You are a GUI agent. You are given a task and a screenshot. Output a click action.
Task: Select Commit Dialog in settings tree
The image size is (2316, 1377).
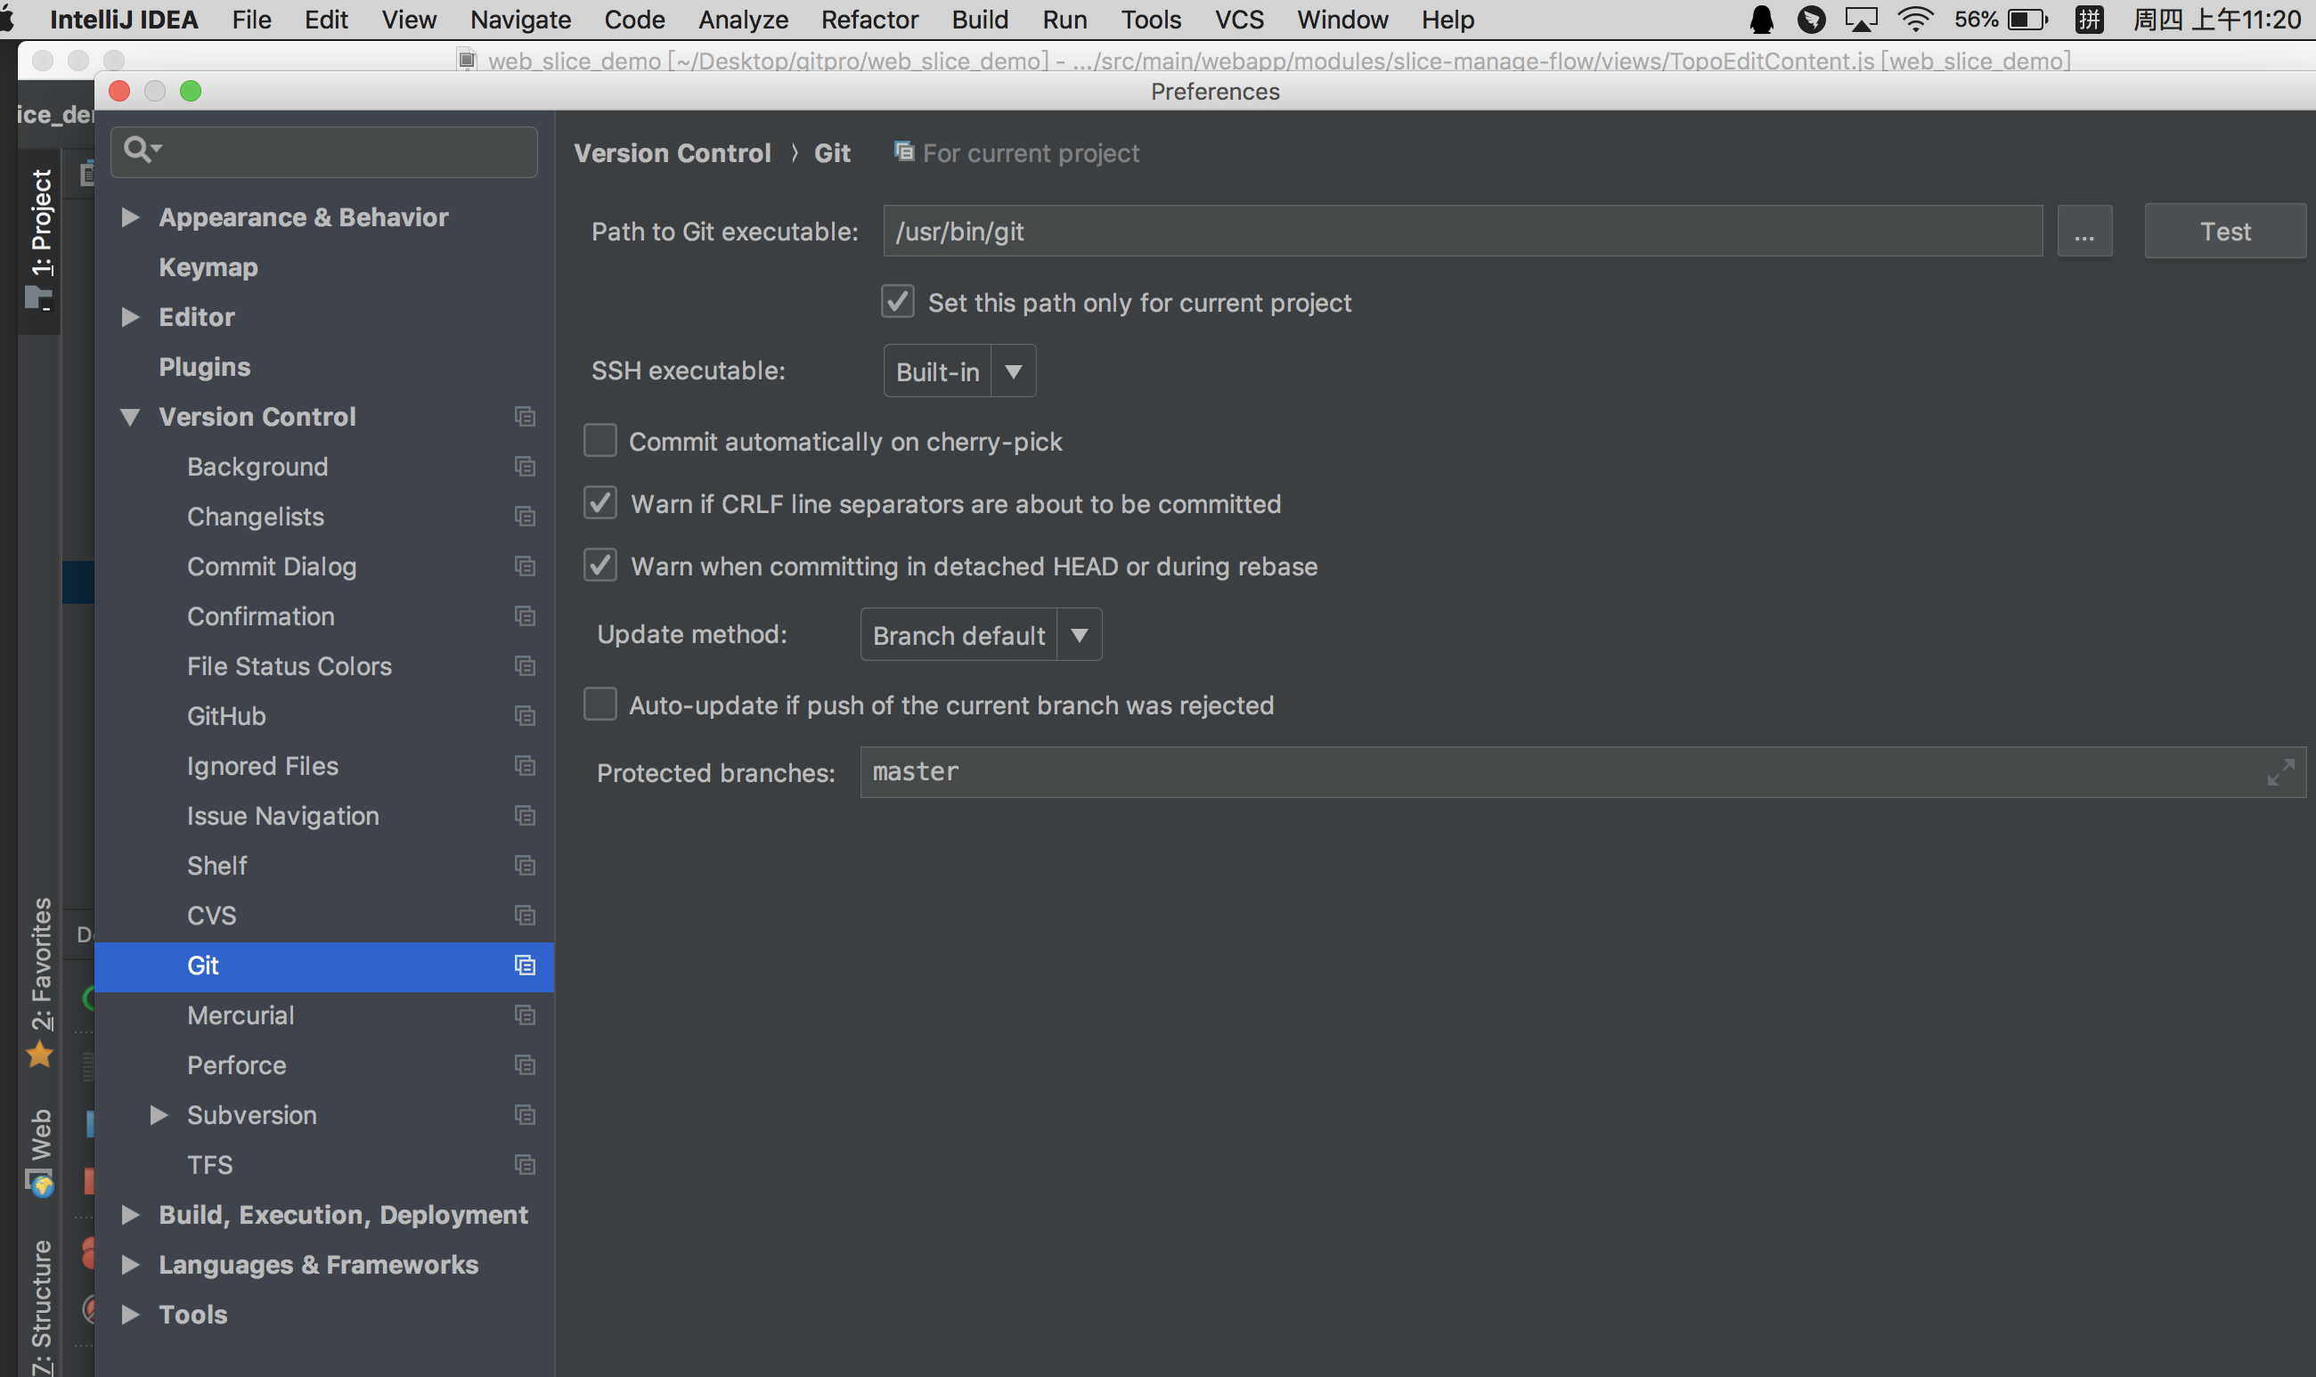[272, 566]
